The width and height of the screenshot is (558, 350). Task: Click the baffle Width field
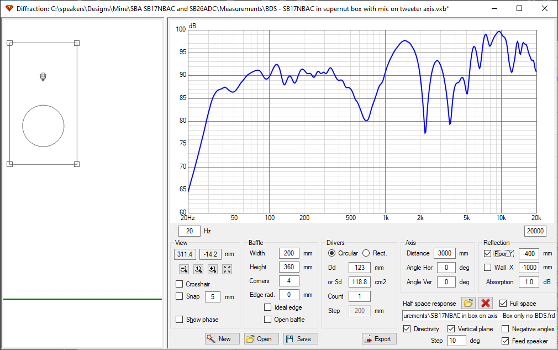point(289,253)
